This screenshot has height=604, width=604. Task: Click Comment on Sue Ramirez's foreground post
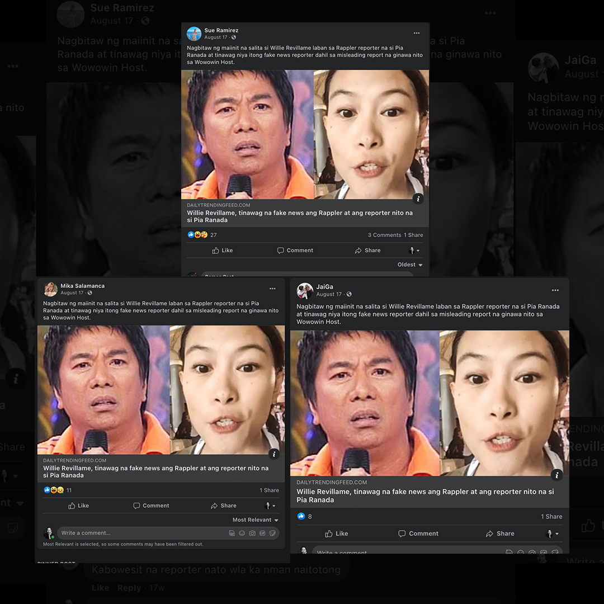coord(295,251)
